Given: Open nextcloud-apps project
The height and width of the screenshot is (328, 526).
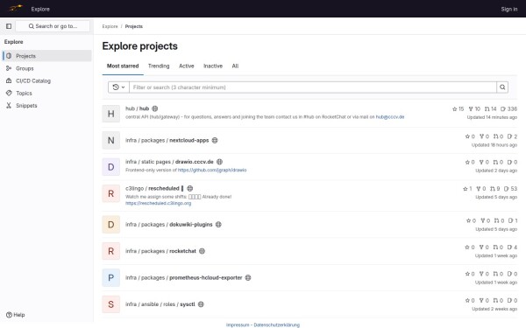Looking at the screenshot, I should 167,140.
